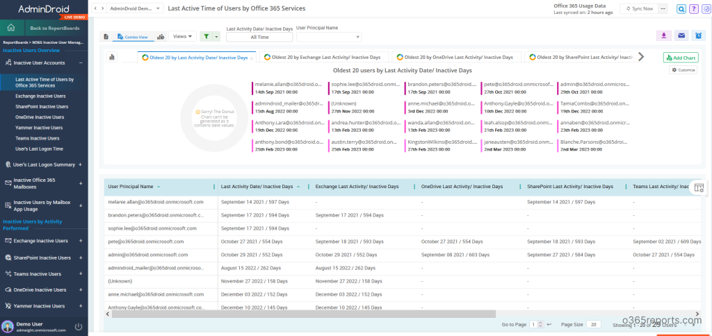Image resolution: width=712 pixels, height=336 pixels.
Task: Click the table horizontal scrollbar
Action: coord(303,314)
